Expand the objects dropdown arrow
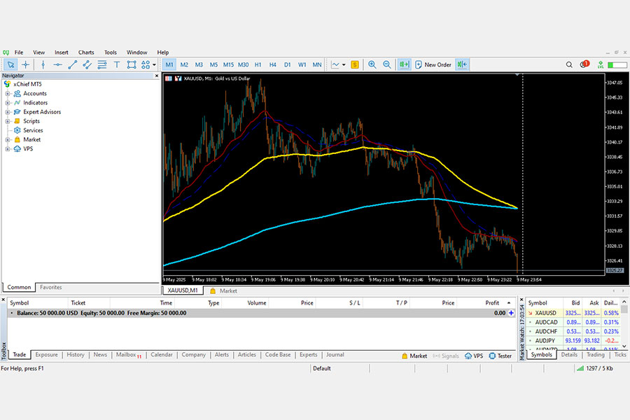630x420 pixels. click(154, 64)
